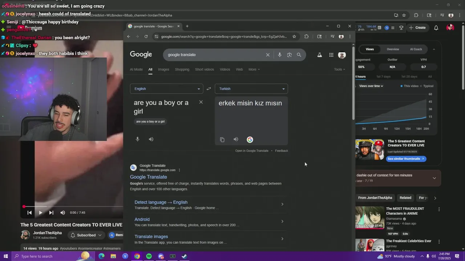Open Google Search Labs flask icon
This screenshot has height=261, width=465.
pyautogui.click(x=320, y=55)
